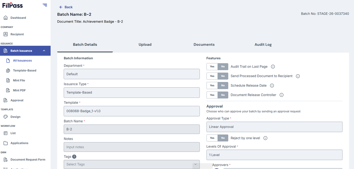This screenshot has height=169, width=354.
Task: Switch to Documents tab
Action: coord(204,45)
